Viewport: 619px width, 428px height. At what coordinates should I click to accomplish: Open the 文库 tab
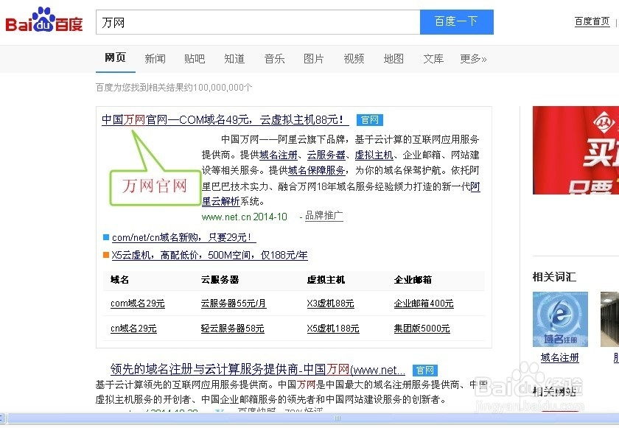(x=433, y=59)
